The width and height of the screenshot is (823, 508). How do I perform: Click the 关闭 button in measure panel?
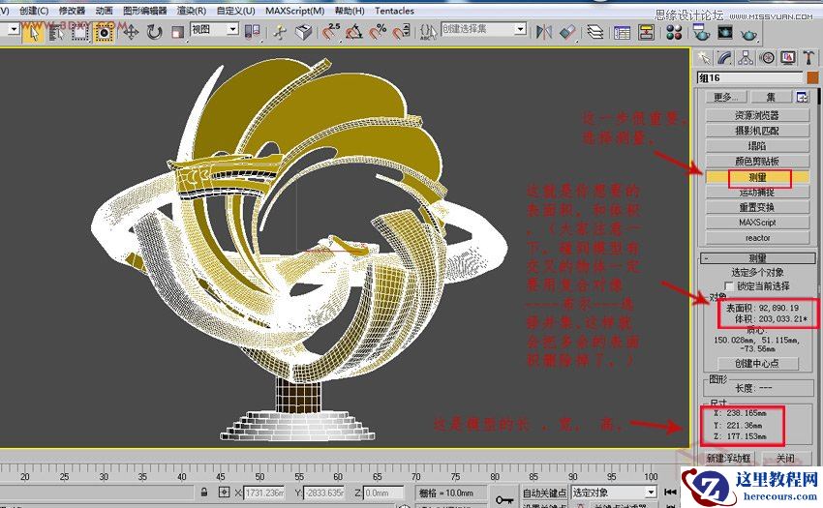785,458
